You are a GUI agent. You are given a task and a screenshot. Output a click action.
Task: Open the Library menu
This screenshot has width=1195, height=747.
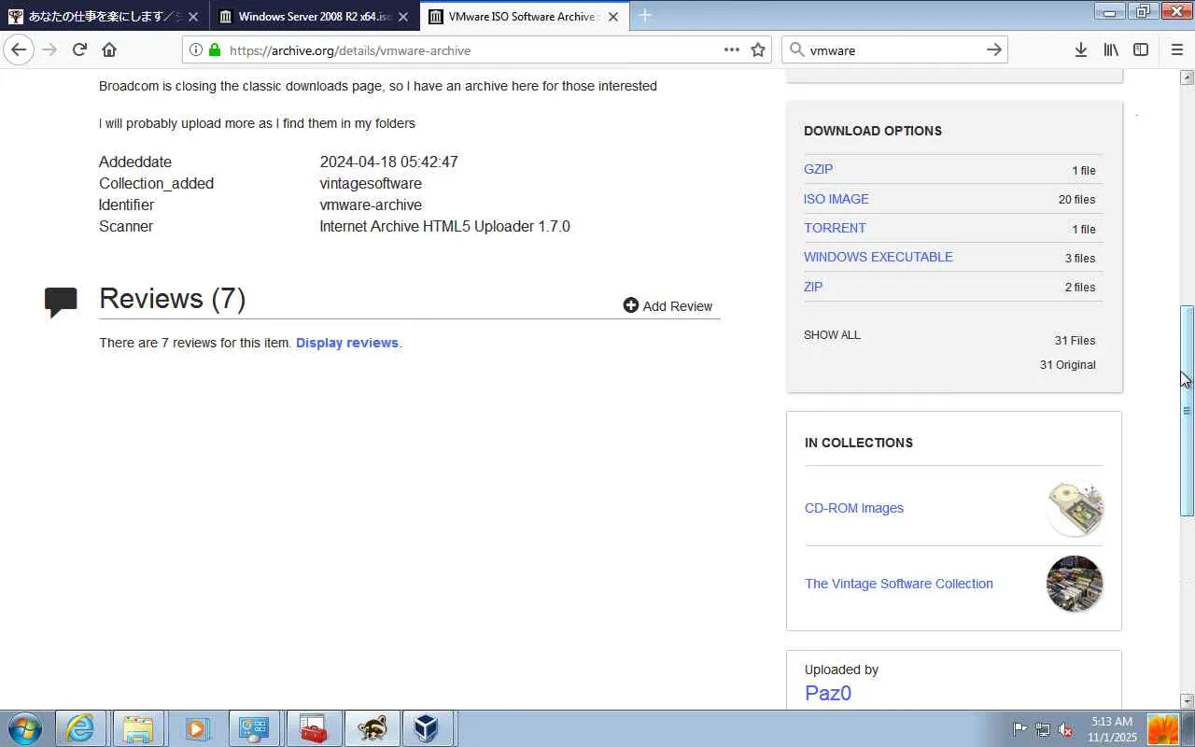(x=1111, y=50)
